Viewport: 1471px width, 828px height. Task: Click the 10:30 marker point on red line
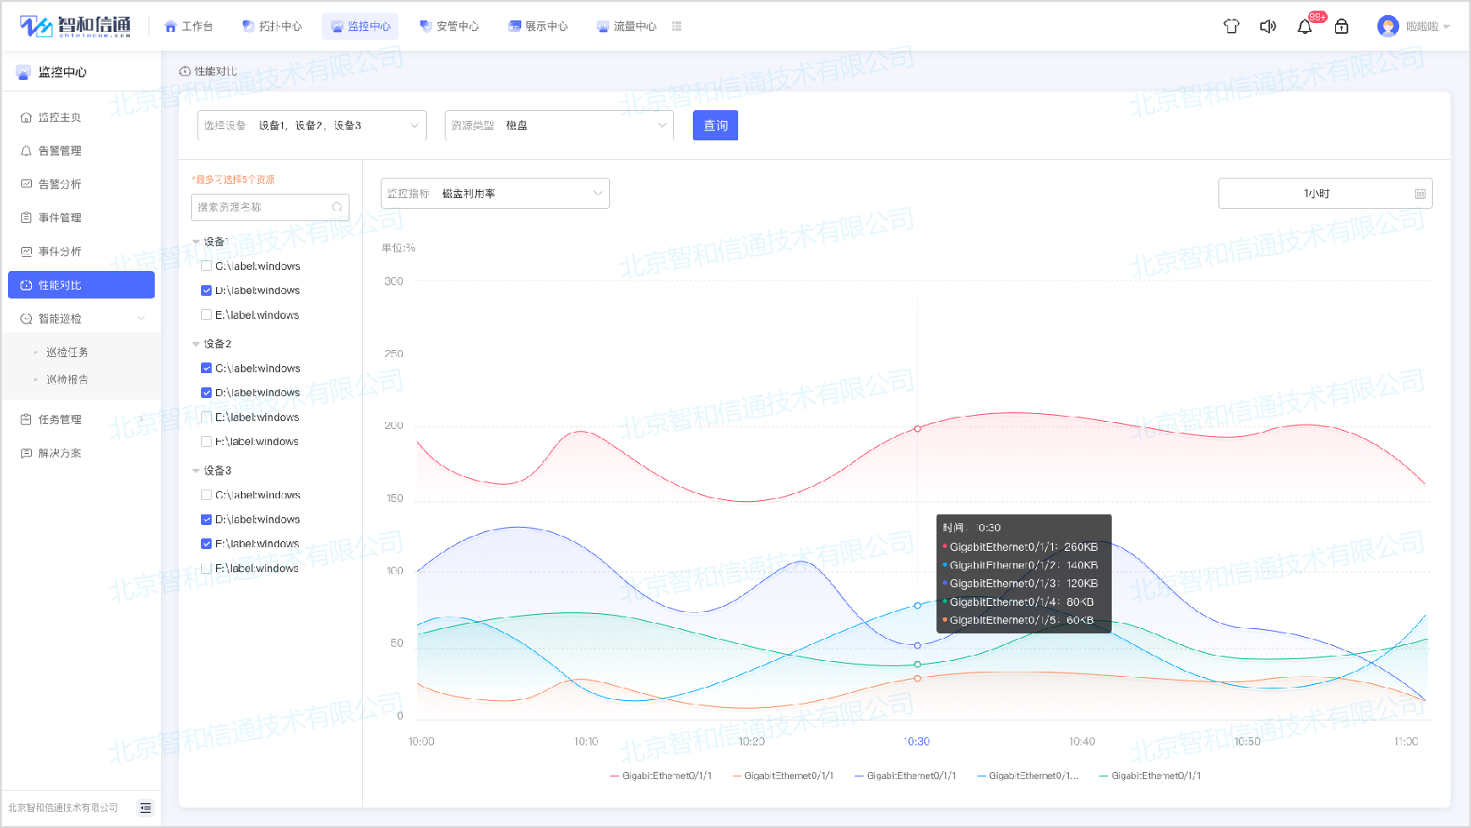[x=917, y=428]
